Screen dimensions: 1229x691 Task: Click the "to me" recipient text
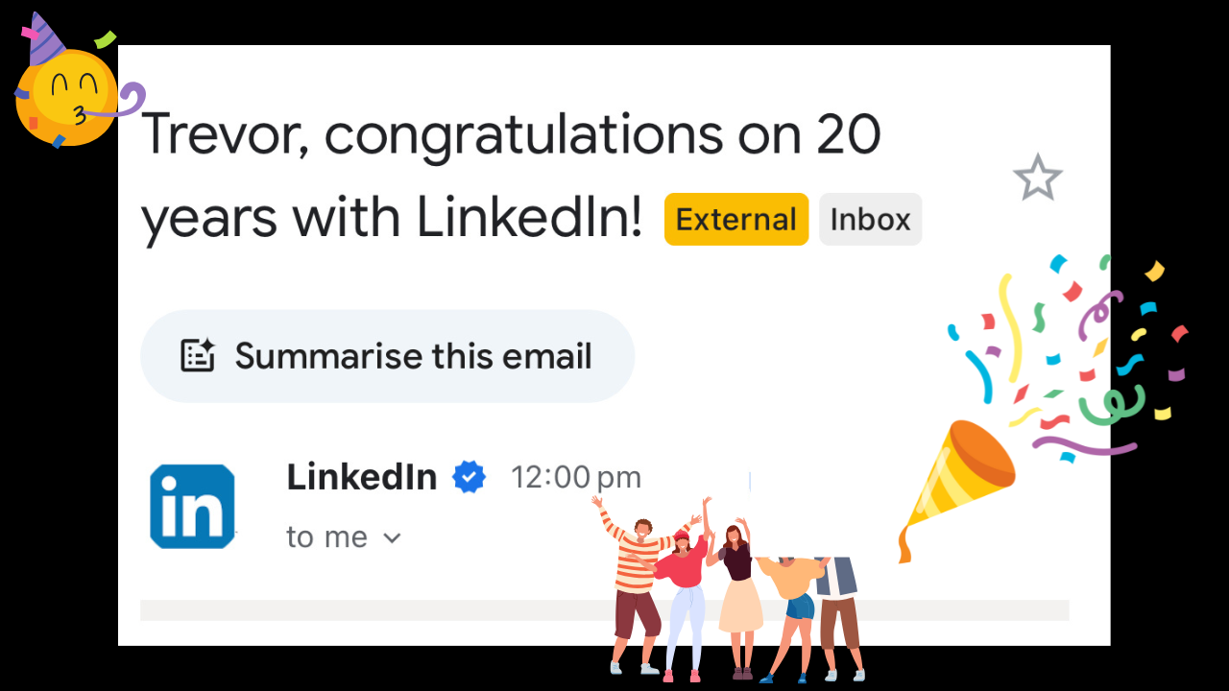[x=326, y=537]
